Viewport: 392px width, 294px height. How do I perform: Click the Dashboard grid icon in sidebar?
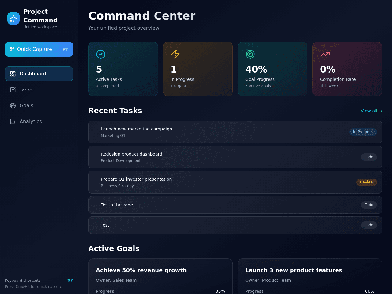[x=13, y=74]
